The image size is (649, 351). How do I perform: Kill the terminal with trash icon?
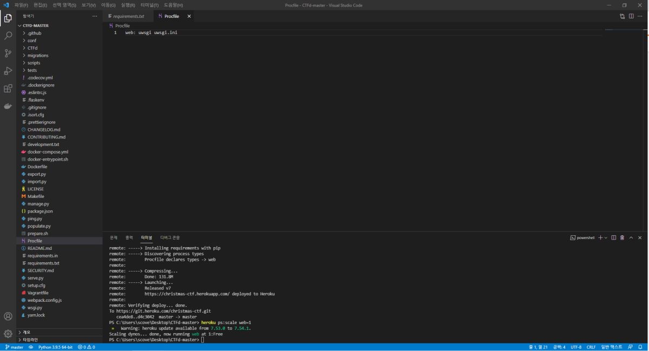coord(622,237)
